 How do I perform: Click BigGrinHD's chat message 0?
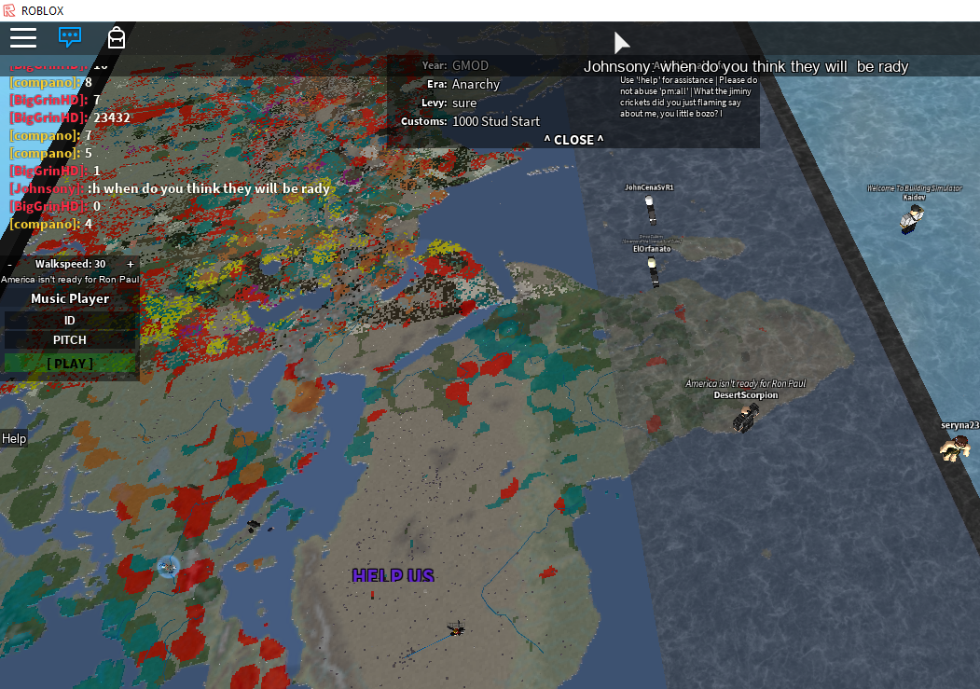54,206
